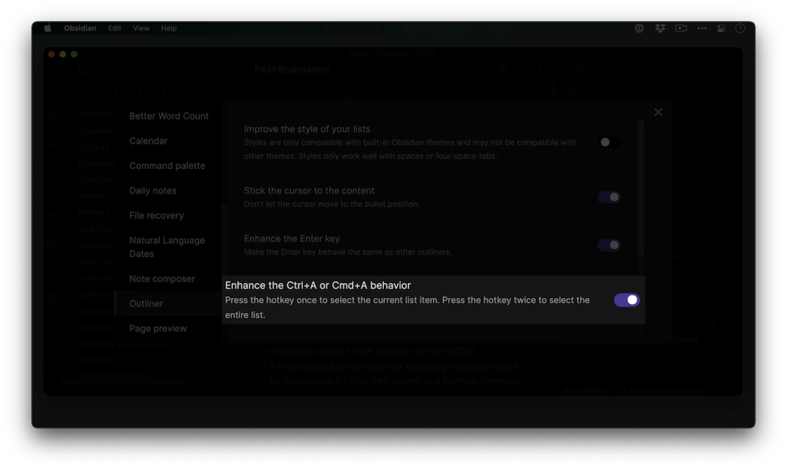This screenshot has height=470, width=787.
Task: Click the 'Stick the cursor to the content' heading
Action: tap(309, 190)
